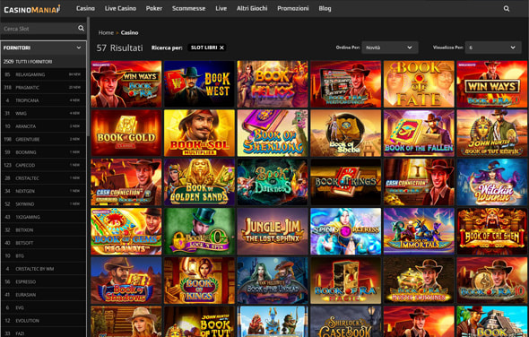Open Book of Oz Lock 'N Spin
529x337 pixels.
(199, 231)
